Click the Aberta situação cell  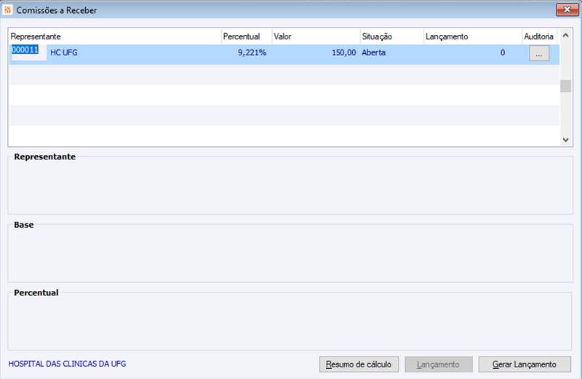tap(374, 52)
